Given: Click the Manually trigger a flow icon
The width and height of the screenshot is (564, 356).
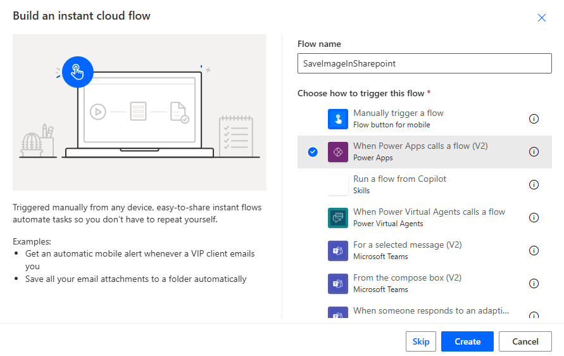Looking at the screenshot, I should 338,119.
